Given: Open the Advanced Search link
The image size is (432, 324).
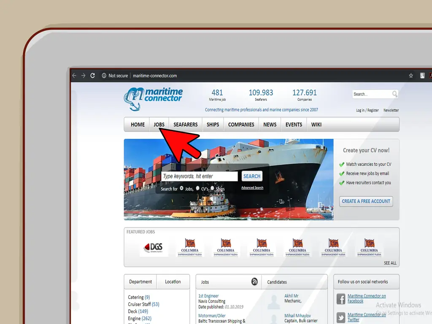Looking at the screenshot, I should (x=252, y=188).
